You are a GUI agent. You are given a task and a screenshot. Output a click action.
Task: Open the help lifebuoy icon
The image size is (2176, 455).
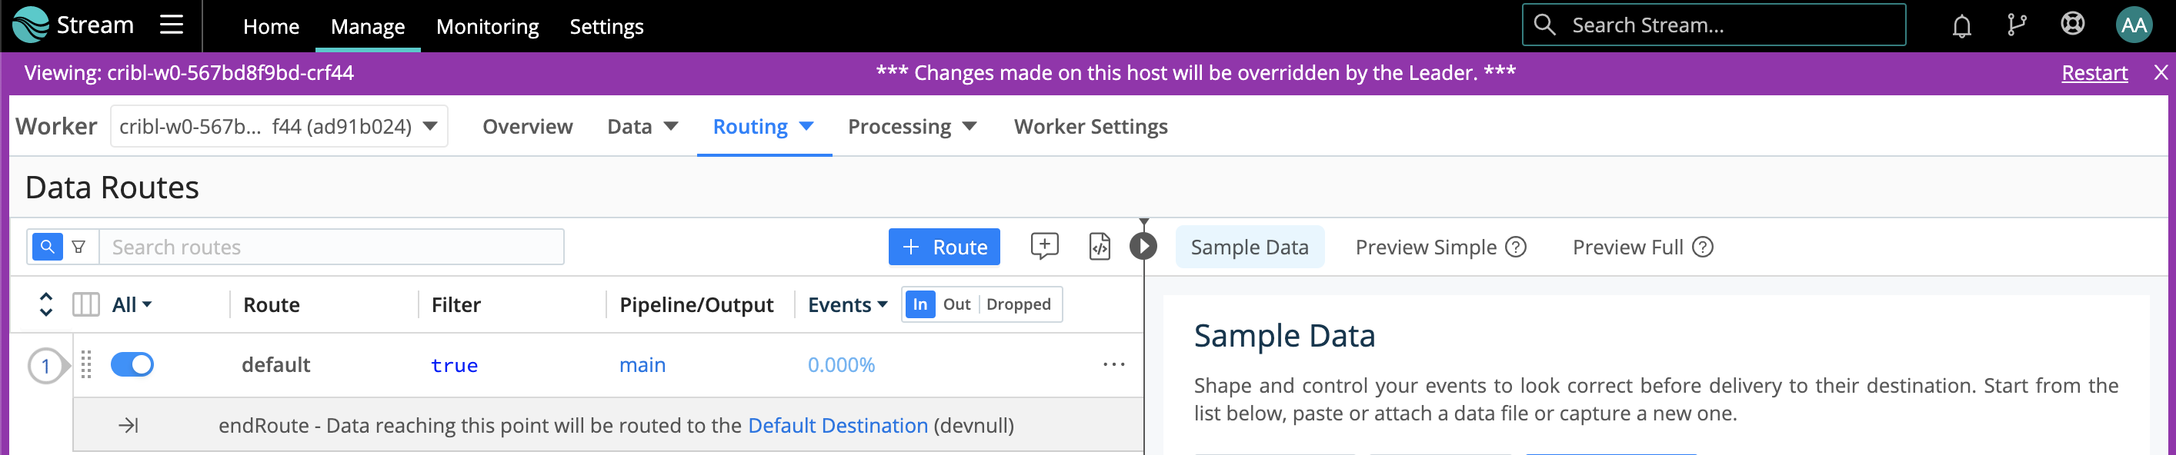[x=2072, y=25]
